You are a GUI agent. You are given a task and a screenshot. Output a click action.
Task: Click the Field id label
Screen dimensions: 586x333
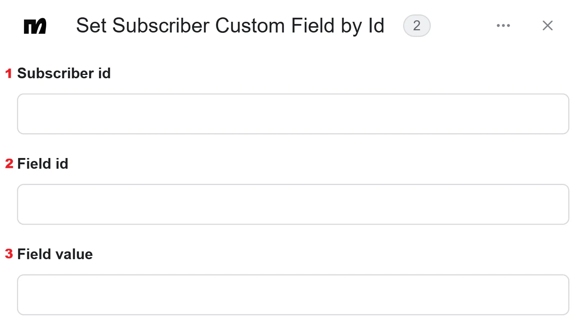pos(43,164)
